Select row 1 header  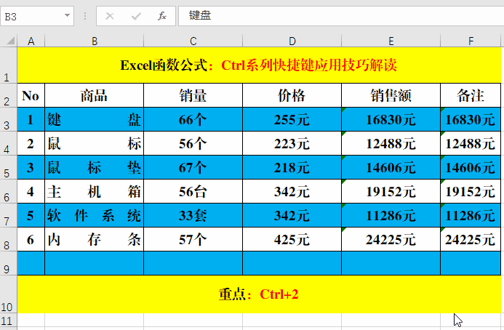coord(8,65)
